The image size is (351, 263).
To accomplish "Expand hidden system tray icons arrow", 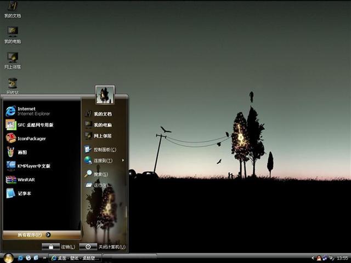I will point(313,258).
